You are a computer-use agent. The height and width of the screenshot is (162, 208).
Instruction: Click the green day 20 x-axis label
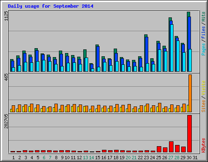128,158
